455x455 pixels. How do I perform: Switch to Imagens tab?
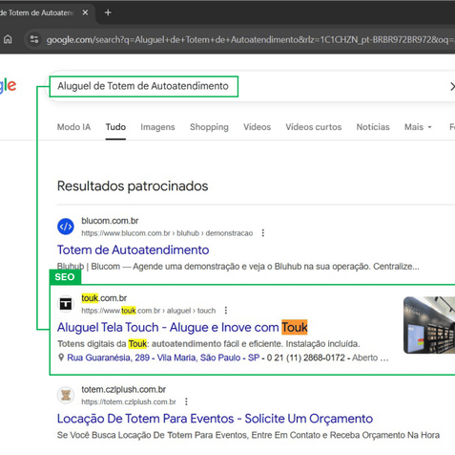point(157,127)
